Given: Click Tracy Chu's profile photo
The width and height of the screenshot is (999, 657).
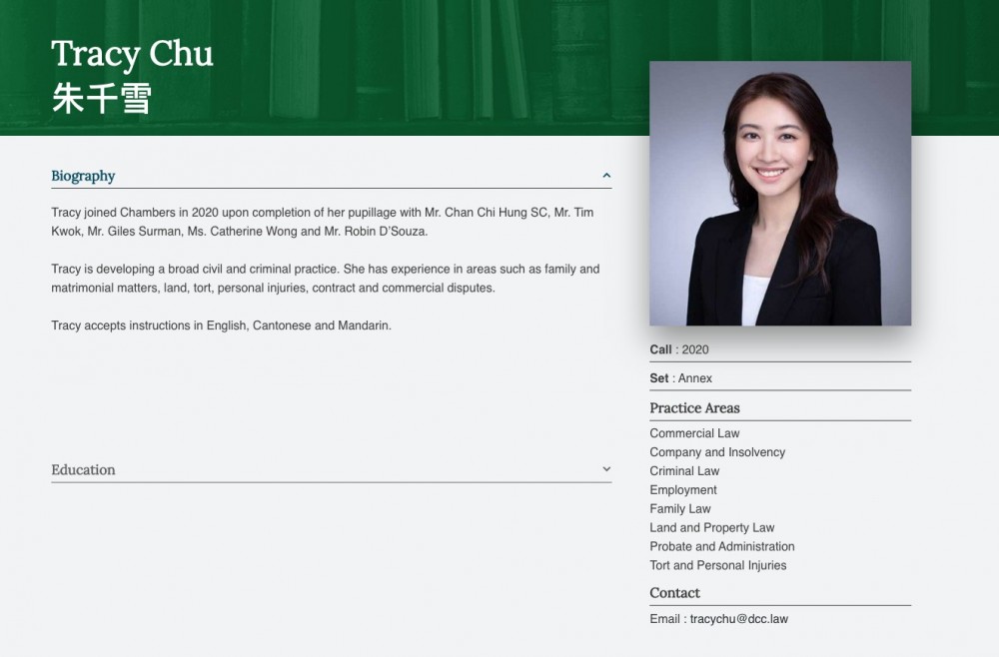Looking at the screenshot, I should [x=780, y=194].
